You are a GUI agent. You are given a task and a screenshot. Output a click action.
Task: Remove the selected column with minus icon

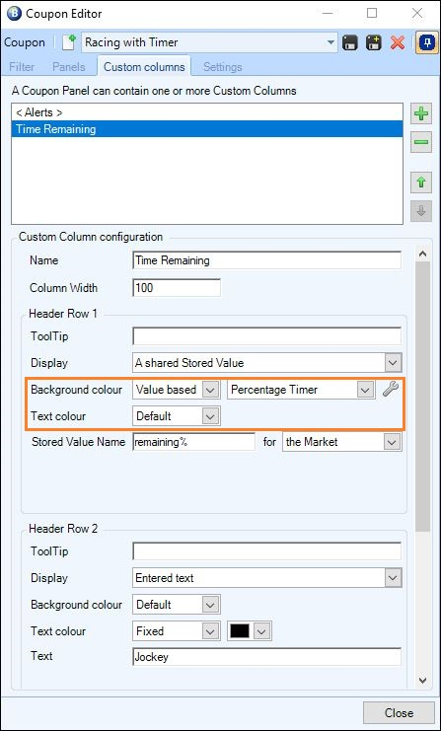pyautogui.click(x=421, y=142)
